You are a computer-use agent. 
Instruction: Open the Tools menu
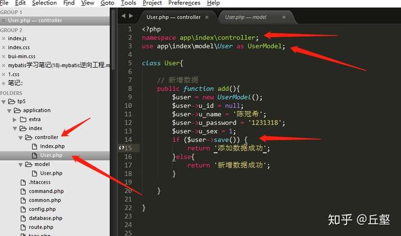click(129, 3)
